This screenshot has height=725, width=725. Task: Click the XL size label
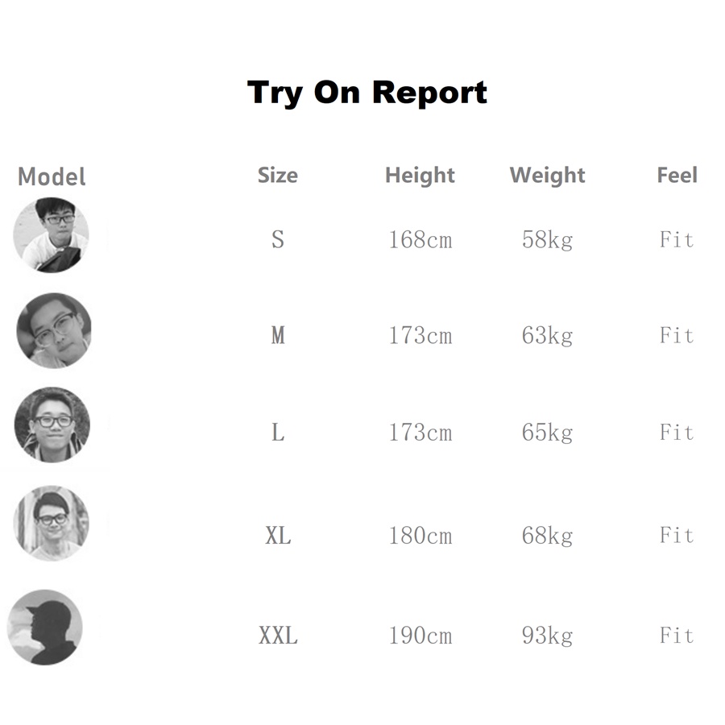coord(278,535)
